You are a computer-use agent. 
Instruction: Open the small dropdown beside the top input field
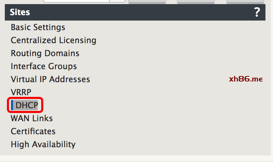pos(117,1)
